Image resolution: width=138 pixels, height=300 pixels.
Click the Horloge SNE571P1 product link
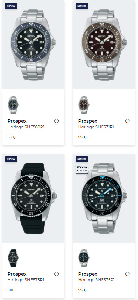(96, 127)
